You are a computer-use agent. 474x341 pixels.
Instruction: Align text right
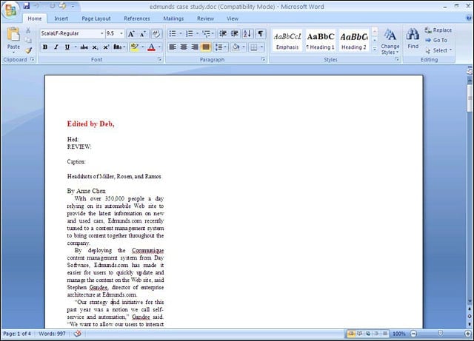pos(195,47)
